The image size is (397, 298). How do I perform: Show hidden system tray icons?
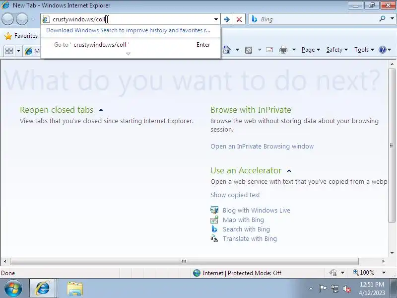click(311, 289)
